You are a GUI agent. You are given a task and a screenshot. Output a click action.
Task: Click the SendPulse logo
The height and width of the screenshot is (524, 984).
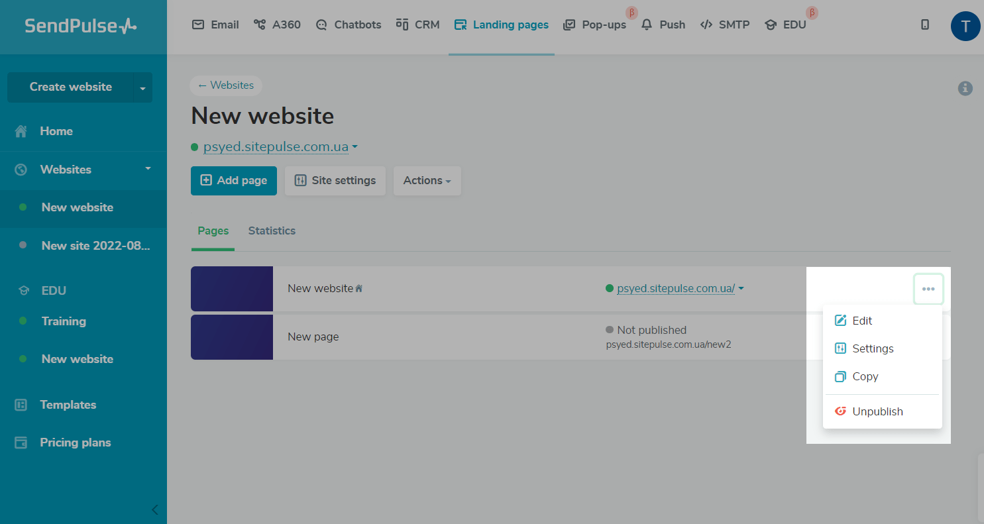pos(81,26)
